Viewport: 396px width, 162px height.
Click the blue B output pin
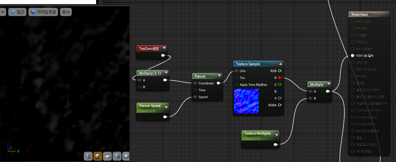tap(279, 91)
